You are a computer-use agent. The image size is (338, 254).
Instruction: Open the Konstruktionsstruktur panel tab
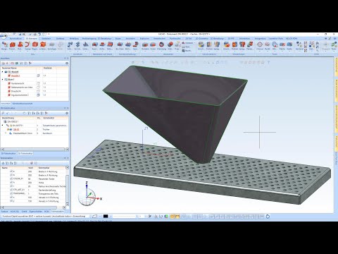[x=23, y=104]
